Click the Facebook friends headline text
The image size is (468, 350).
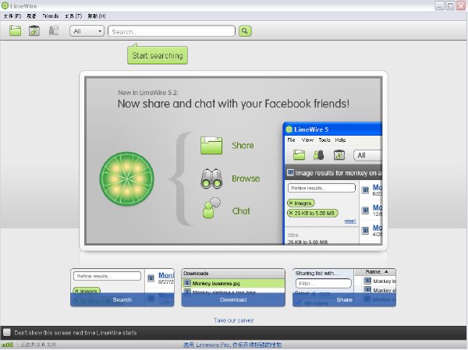233,104
